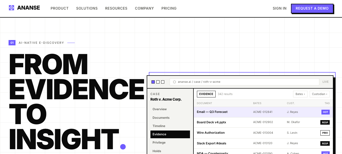Screen dimensions: 342x154
Task: Click the BATES column header
Action: 257,103
